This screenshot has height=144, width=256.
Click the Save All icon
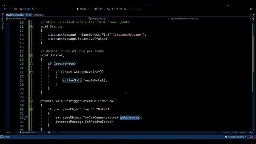(x=28, y=9)
